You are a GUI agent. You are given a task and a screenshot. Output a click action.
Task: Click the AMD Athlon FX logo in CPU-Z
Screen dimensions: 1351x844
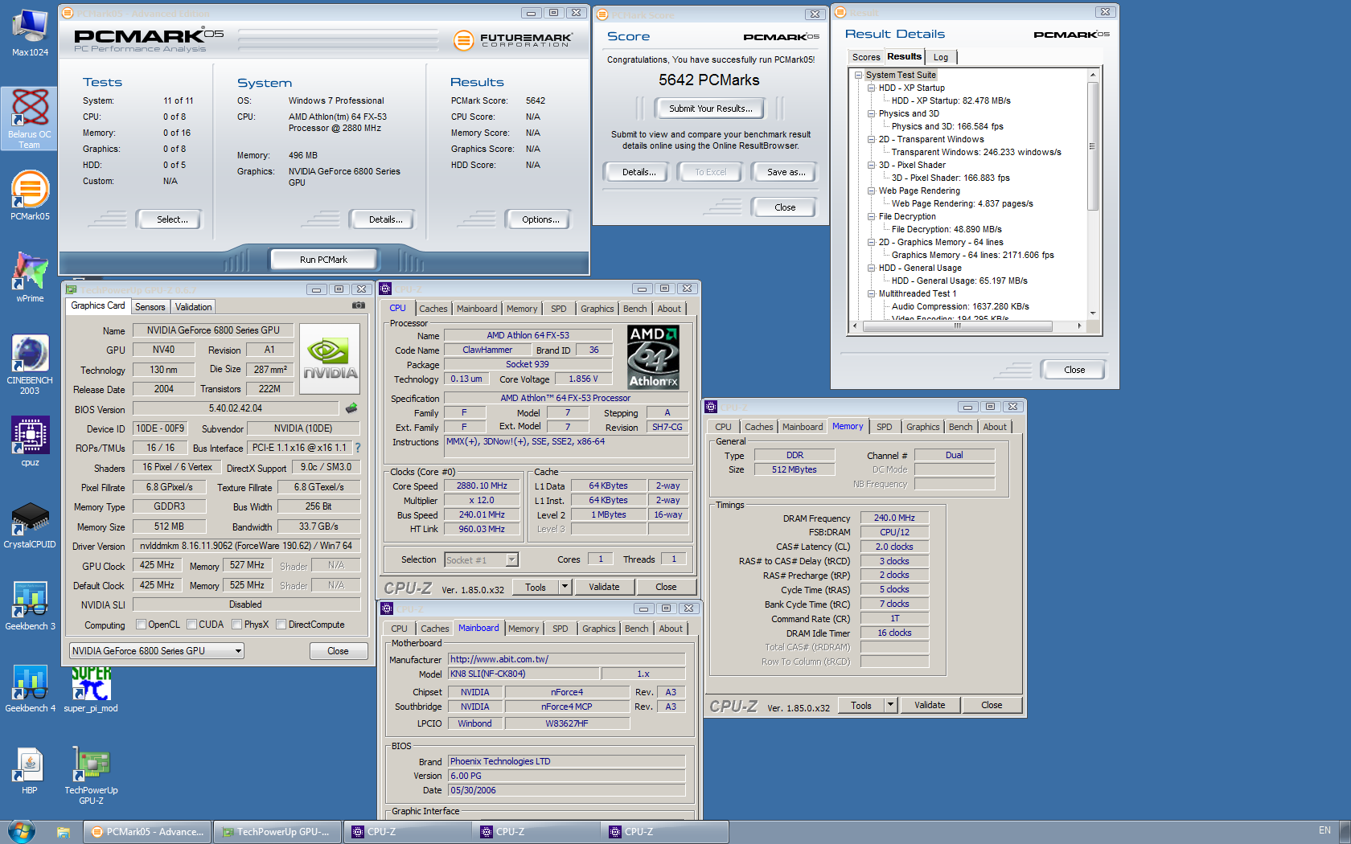click(x=653, y=357)
